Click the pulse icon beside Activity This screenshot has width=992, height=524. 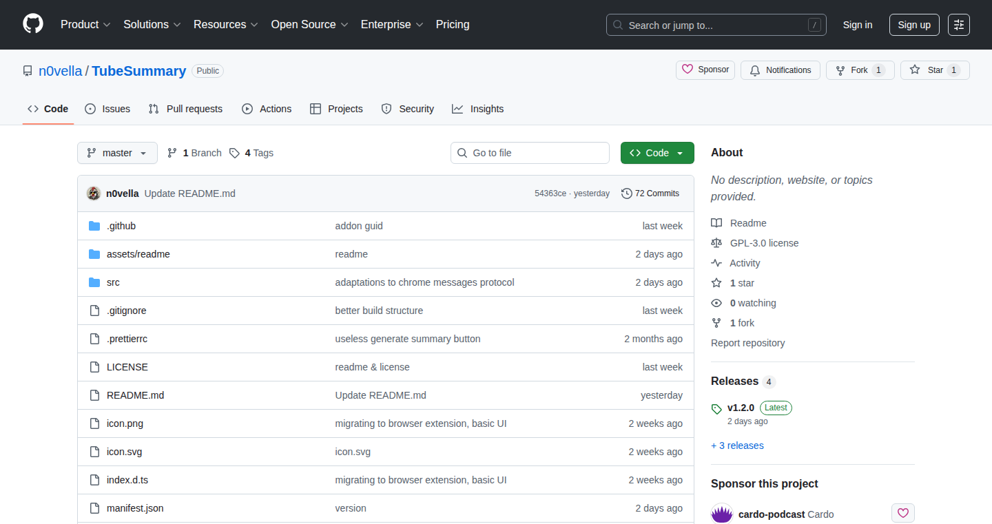(716, 263)
